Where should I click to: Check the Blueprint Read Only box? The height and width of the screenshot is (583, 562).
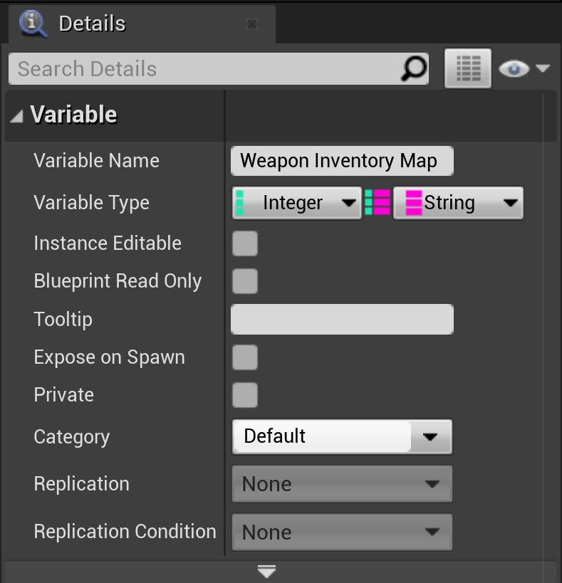tap(245, 281)
